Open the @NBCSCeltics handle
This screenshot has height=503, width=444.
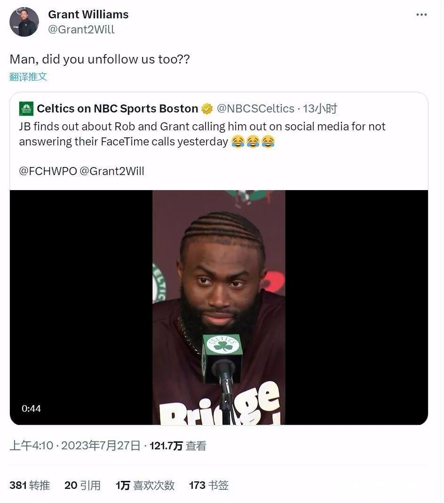255,109
